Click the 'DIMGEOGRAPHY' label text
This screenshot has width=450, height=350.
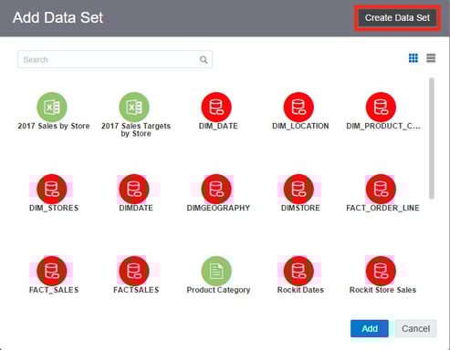218,208
